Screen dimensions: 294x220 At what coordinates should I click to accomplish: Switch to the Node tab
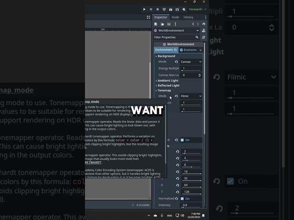pos(175,17)
